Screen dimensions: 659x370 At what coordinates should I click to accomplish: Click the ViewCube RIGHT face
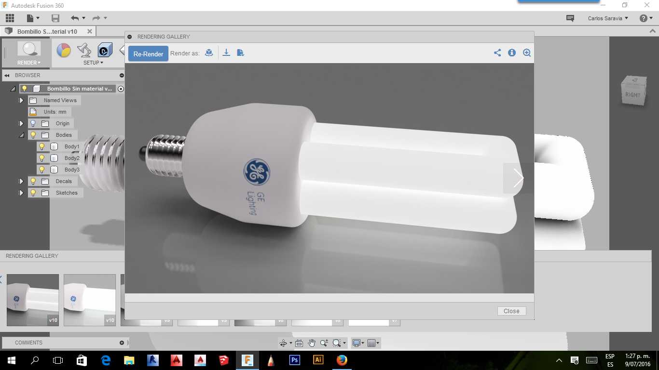click(x=632, y=94)
